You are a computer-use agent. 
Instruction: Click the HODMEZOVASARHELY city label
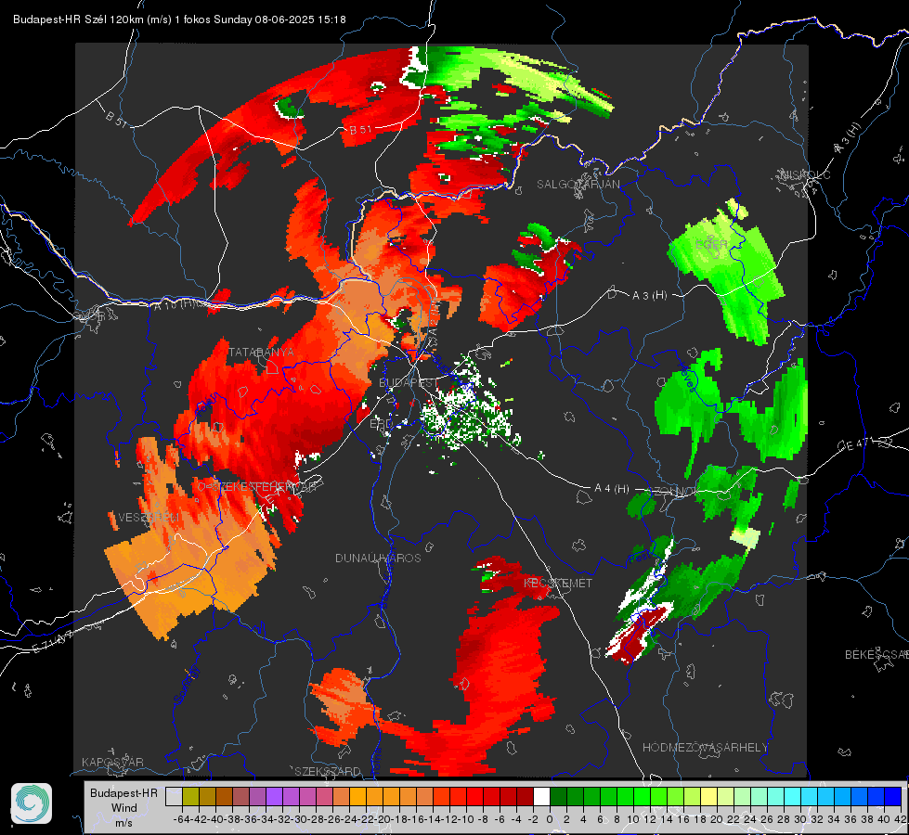[705, 748]
